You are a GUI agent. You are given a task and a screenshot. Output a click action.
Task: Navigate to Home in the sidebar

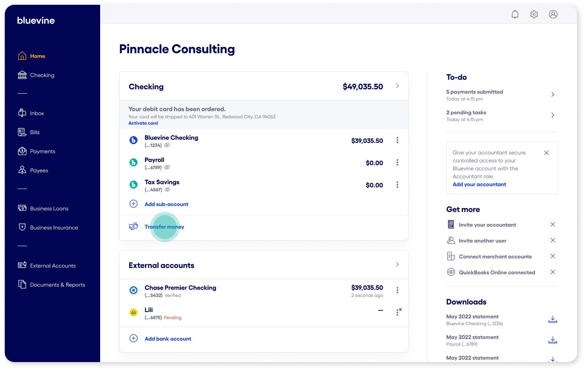(x=38, y=56)
